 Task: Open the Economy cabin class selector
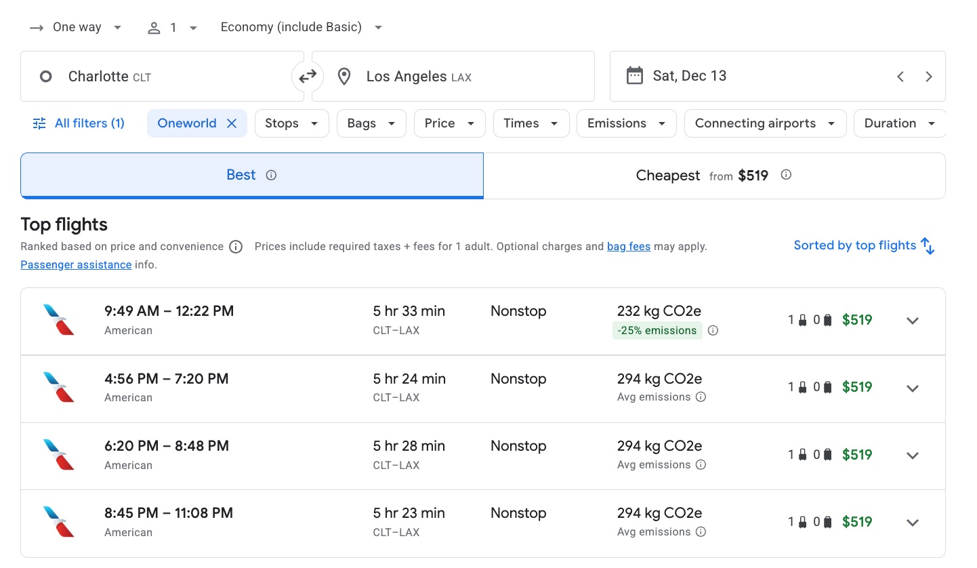301,26
